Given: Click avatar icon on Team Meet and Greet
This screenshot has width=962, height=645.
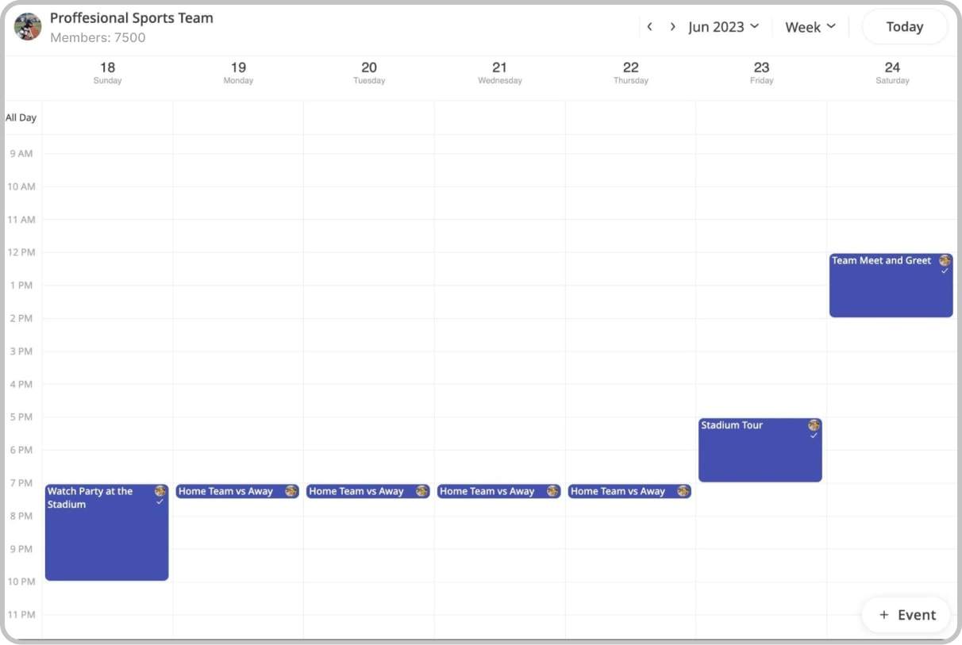Looking at the screenshot, I should pyautogui.click(x=945, y=260).
